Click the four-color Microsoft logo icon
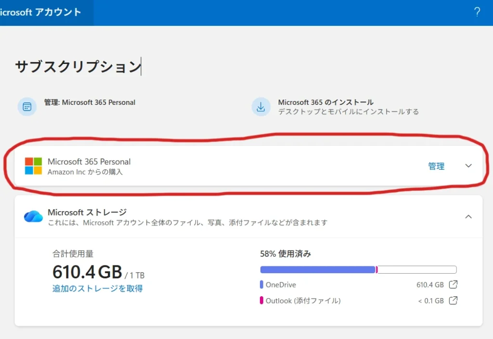The height and width of the screenshot is (339, 493). click(33, 166)
